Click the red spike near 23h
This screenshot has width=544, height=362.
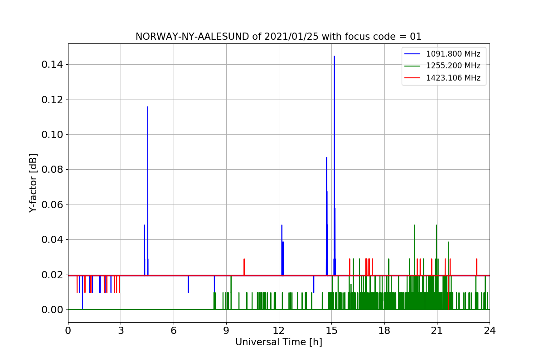tap(476, 267)
